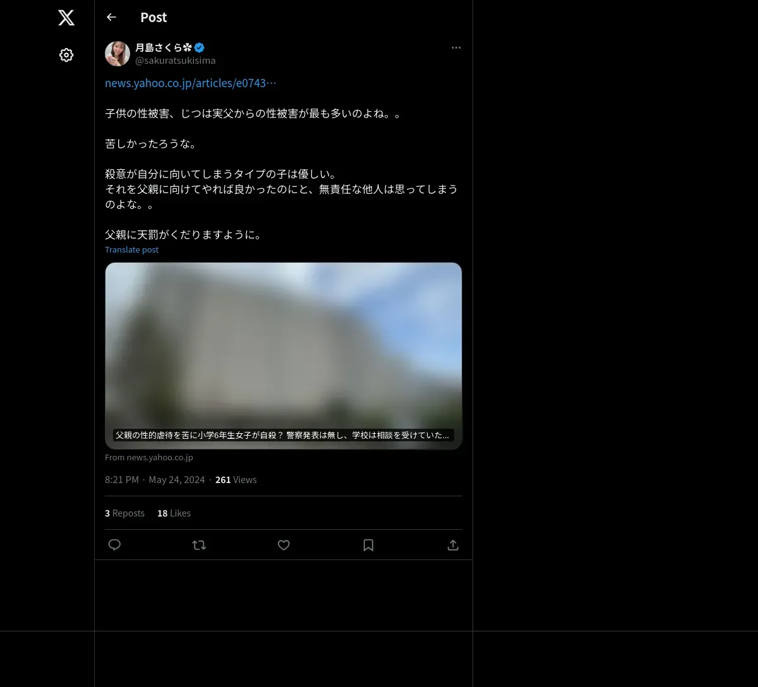
Task: Open the blurred article preview image
Action: (284, 355)
